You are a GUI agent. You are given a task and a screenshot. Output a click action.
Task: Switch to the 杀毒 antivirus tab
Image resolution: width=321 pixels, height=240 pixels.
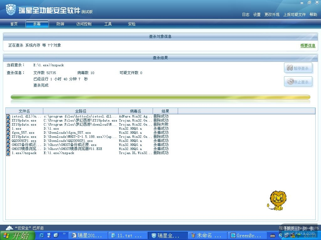pyautogui.click(x=37, y=24)
